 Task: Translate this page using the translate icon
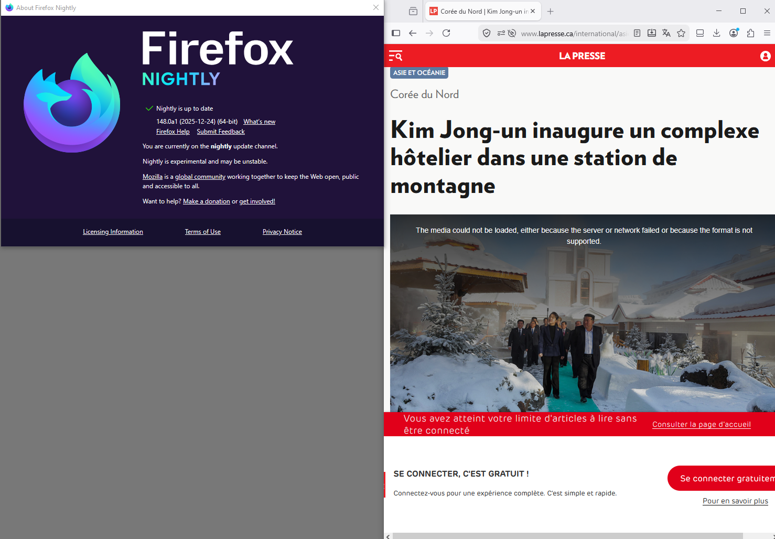tap(666, 33)
